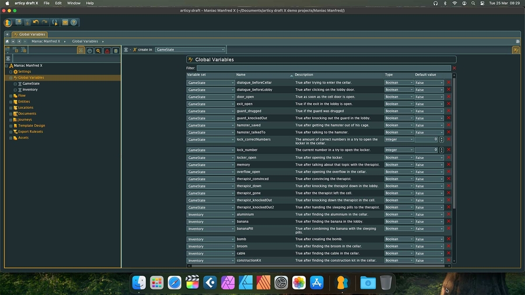Image resolution: width=525 pixels, height=295 pixels.
Task: Expand the Flow tree node
Action: 11,96
